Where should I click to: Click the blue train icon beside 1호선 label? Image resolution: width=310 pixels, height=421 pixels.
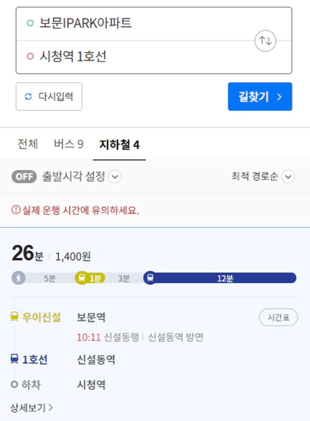tap(14, 359)
